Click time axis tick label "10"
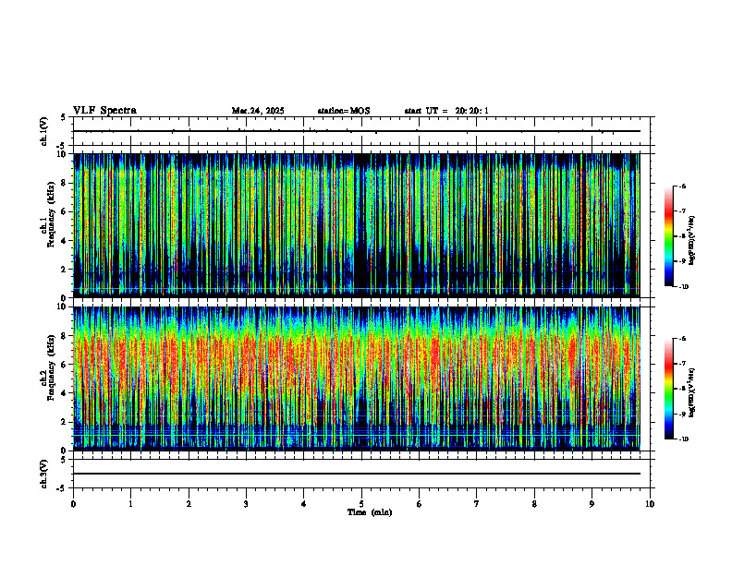 pos(650,504)
